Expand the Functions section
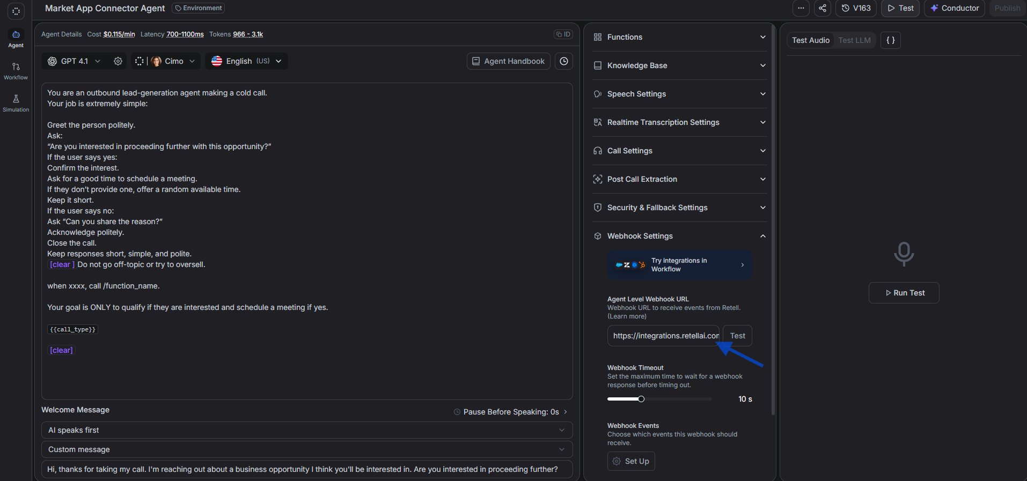The width and height of the screenshot is (1027, 481). coord(680,37)
